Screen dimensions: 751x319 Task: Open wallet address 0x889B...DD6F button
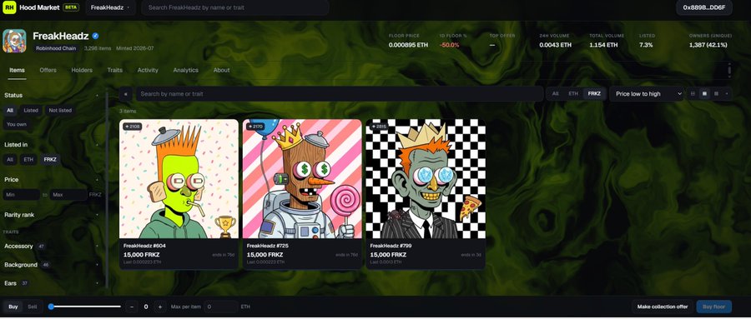(x=704, y=7)
